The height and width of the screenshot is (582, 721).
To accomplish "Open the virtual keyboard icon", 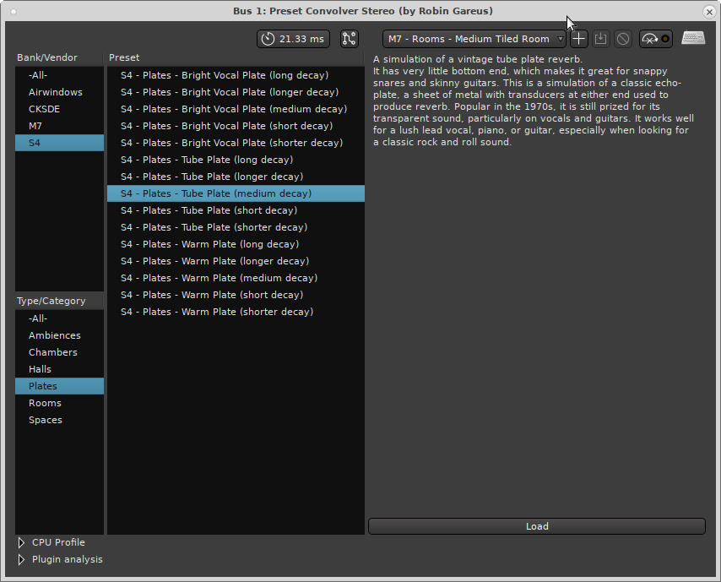I will click(x=693, y=39).
